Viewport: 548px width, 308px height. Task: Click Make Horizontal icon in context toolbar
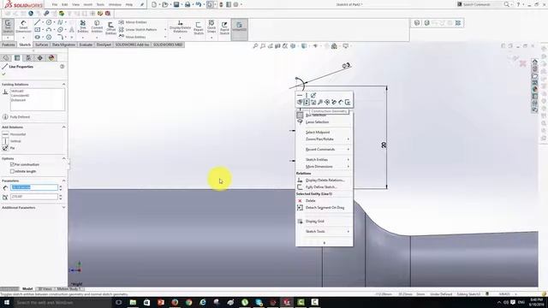coord(300,95)
